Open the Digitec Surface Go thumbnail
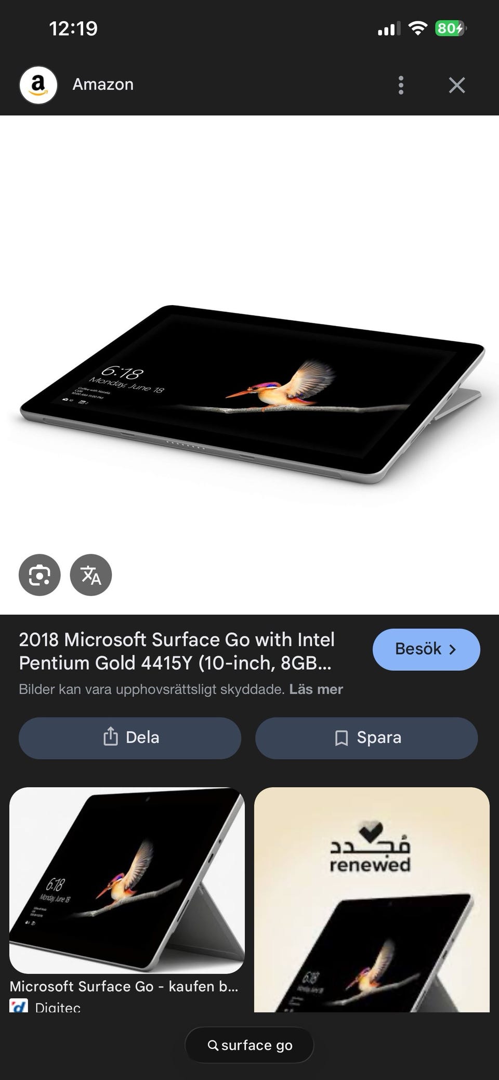Viewport: 499px width, 1080px height. point(127,880)
